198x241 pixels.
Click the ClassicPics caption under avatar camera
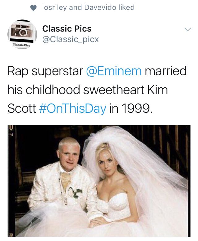[x=21, y=45]
